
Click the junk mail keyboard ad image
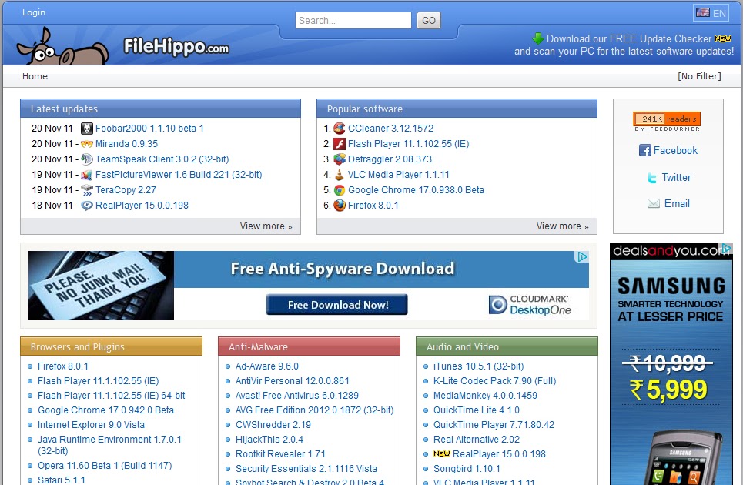[x=101, y=286]
